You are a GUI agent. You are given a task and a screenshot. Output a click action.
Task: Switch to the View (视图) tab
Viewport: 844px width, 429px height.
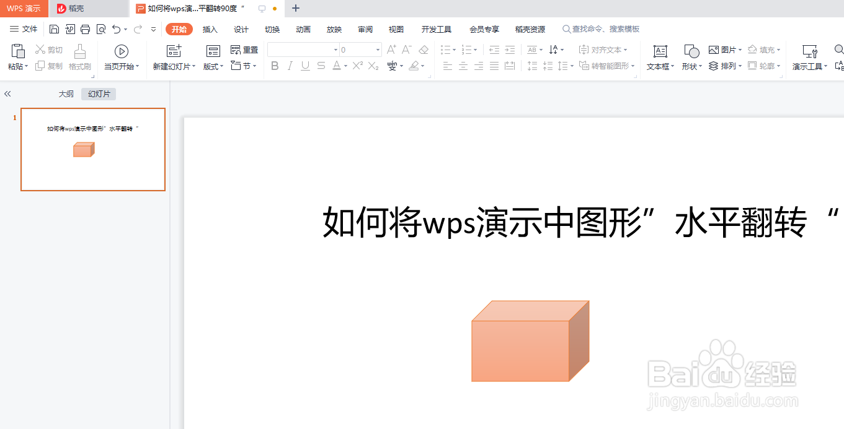[396, 29]
